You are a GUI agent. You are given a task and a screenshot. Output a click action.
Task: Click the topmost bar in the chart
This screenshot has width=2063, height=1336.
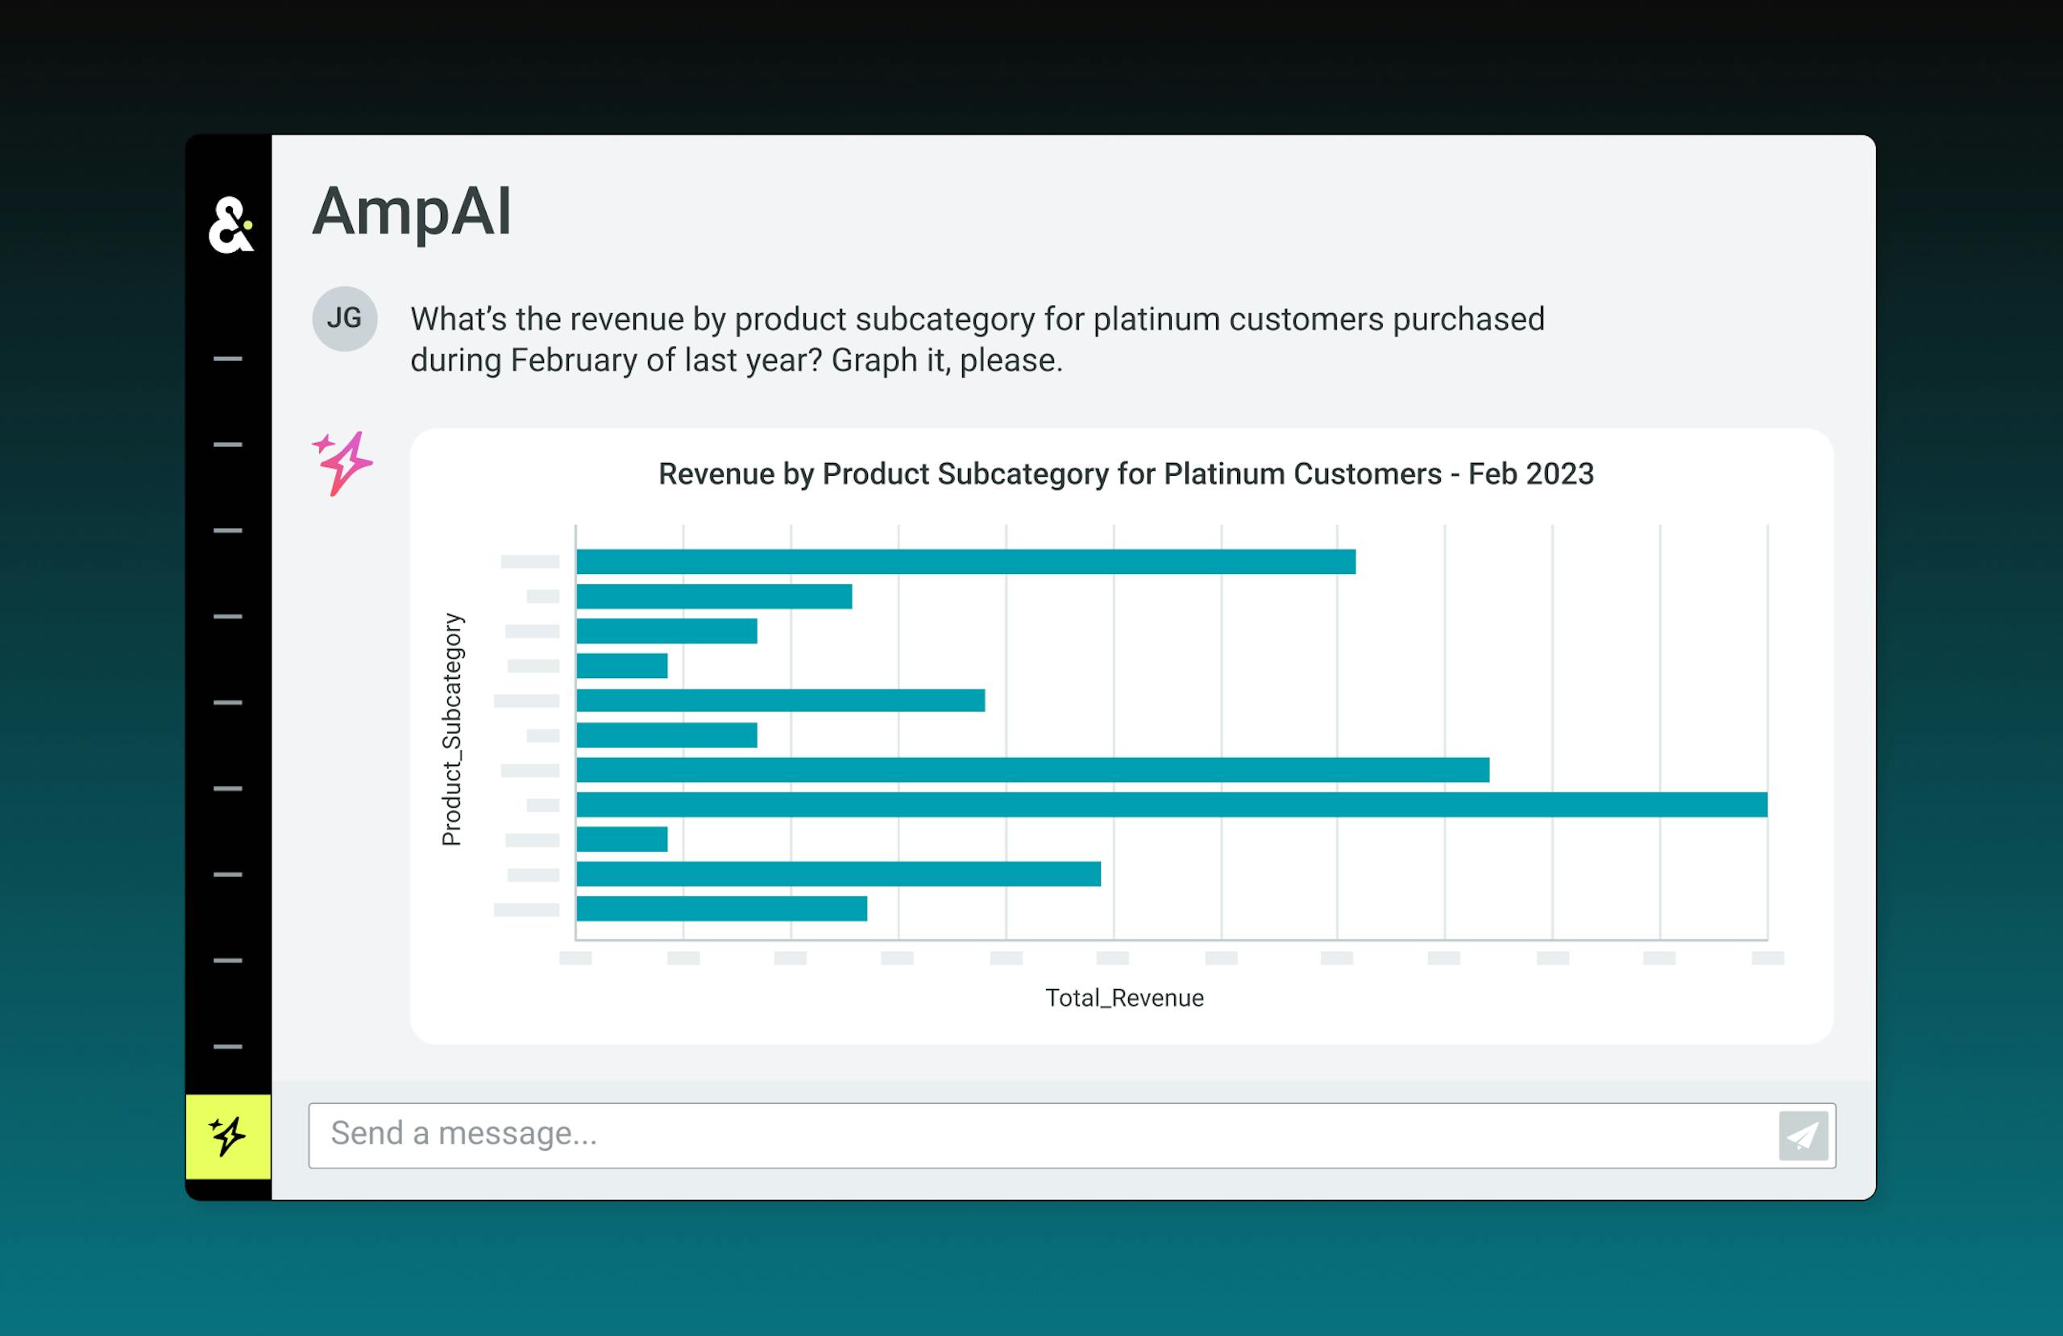[x=965, y=561]
